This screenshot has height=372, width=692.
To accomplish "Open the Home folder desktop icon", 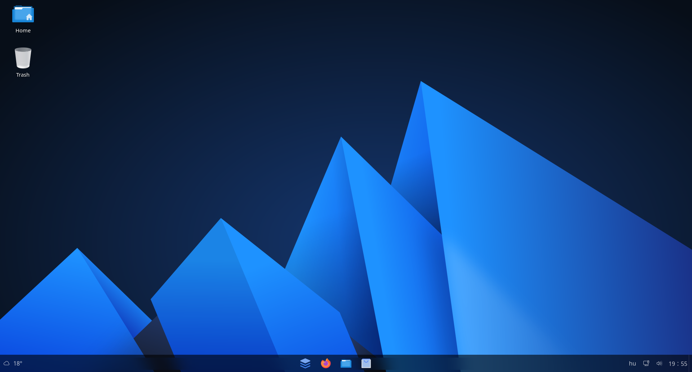I will click(x=23, y=19).
